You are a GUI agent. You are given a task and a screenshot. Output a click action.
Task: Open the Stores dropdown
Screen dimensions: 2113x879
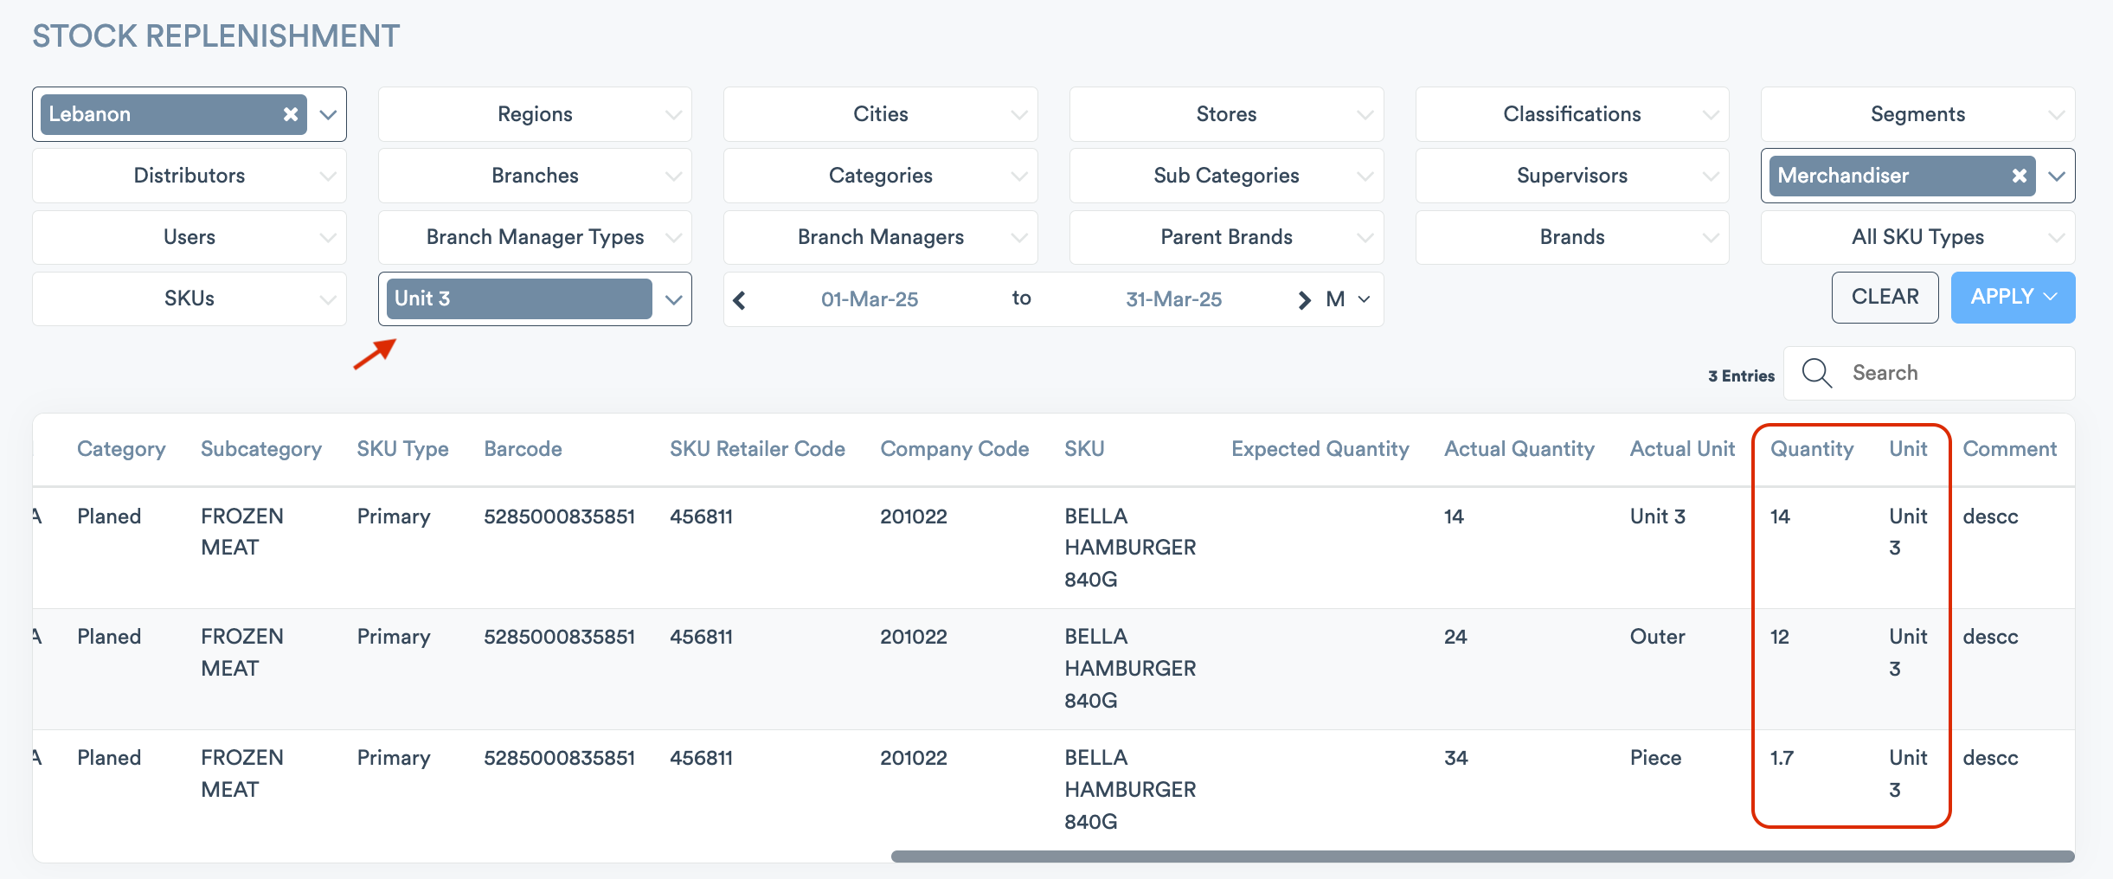[1364, 113]
